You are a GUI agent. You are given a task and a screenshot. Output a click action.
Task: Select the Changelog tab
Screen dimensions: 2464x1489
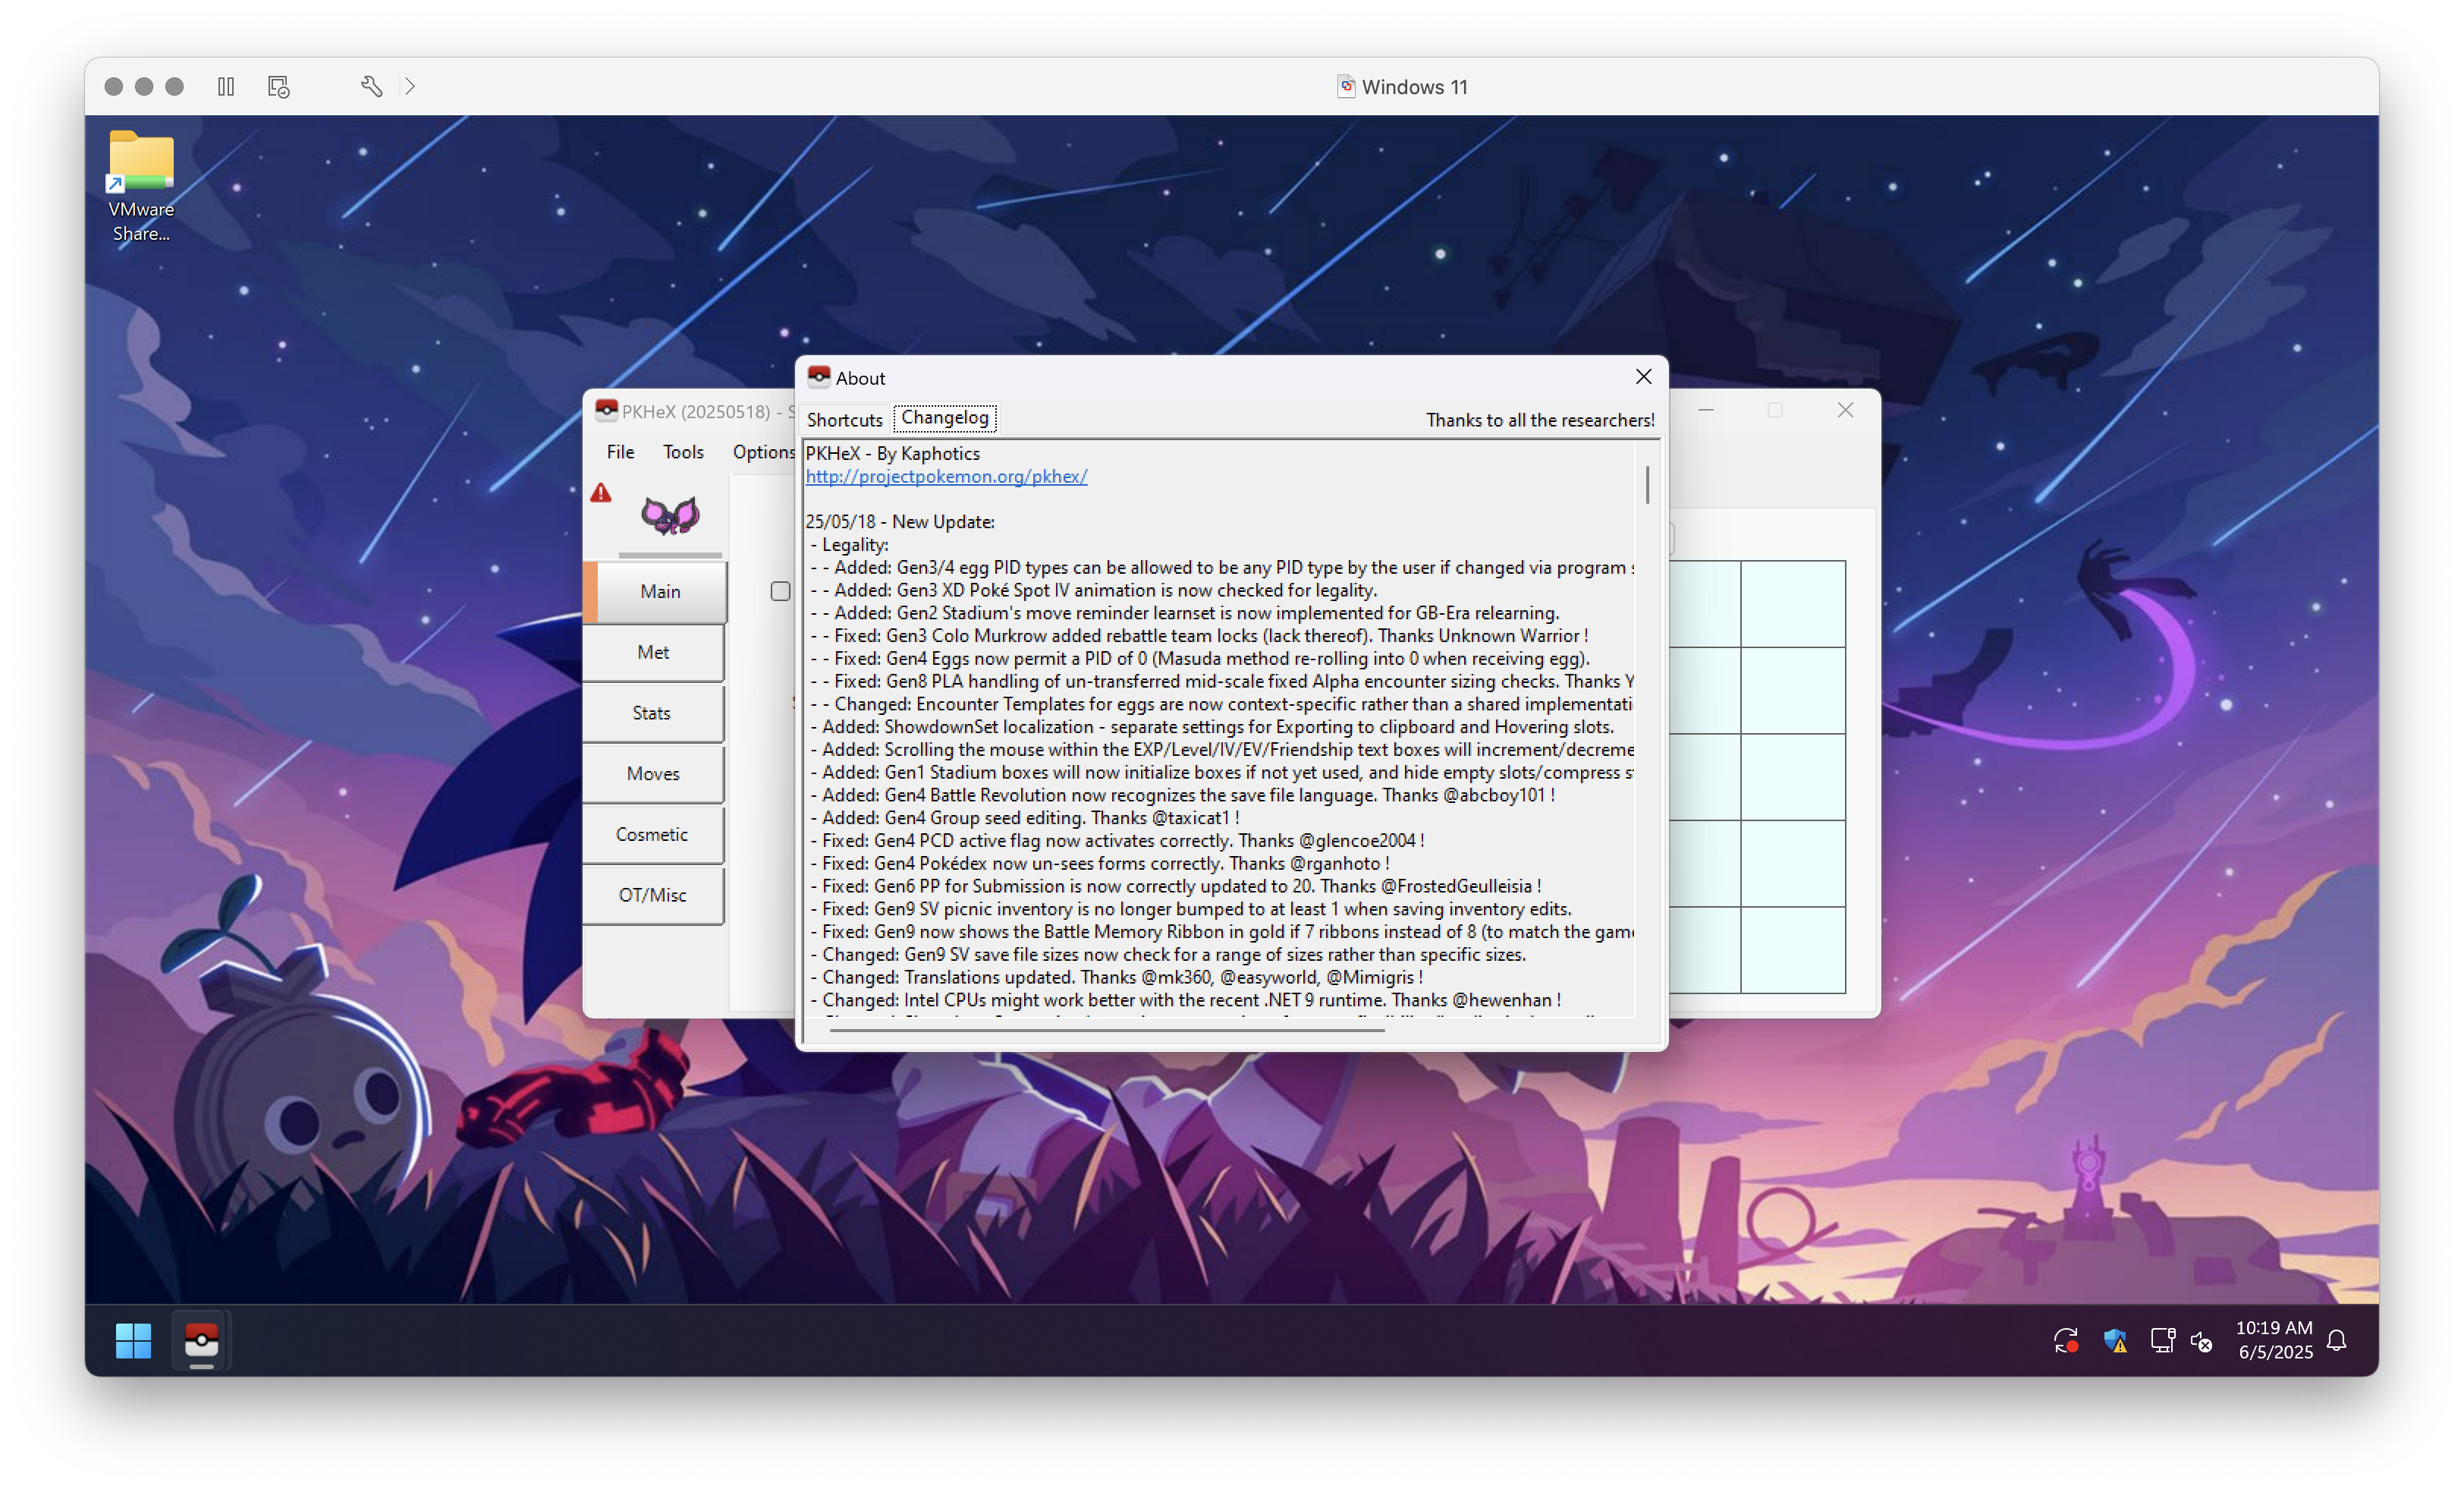coord(944,417)
